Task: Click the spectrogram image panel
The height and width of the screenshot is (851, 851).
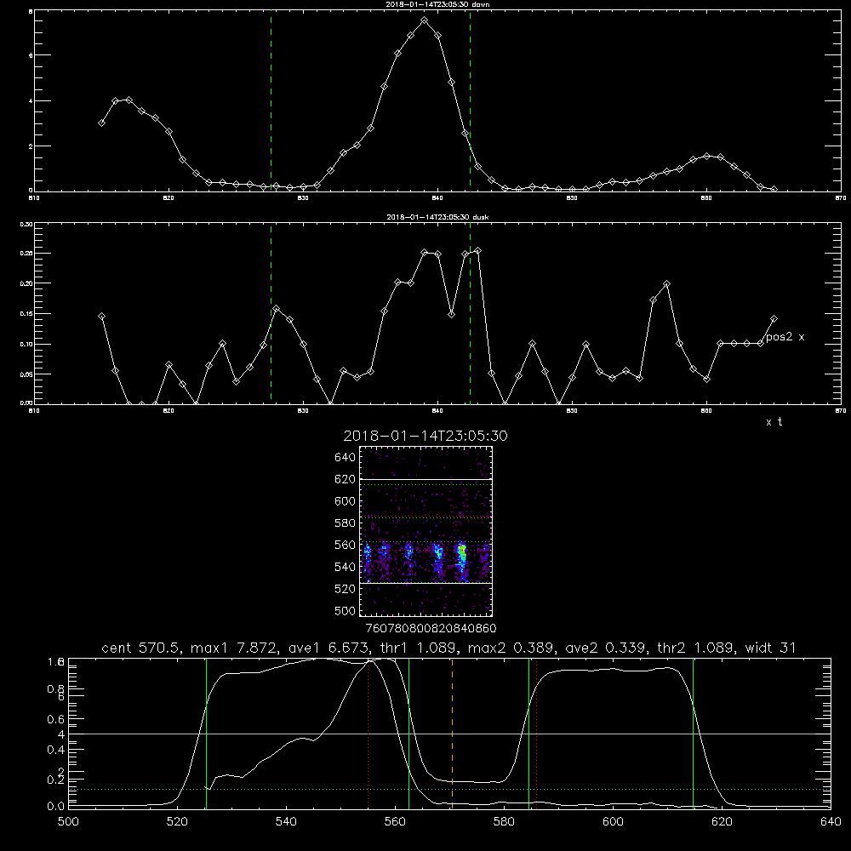Action: click(x=426, y=531)
